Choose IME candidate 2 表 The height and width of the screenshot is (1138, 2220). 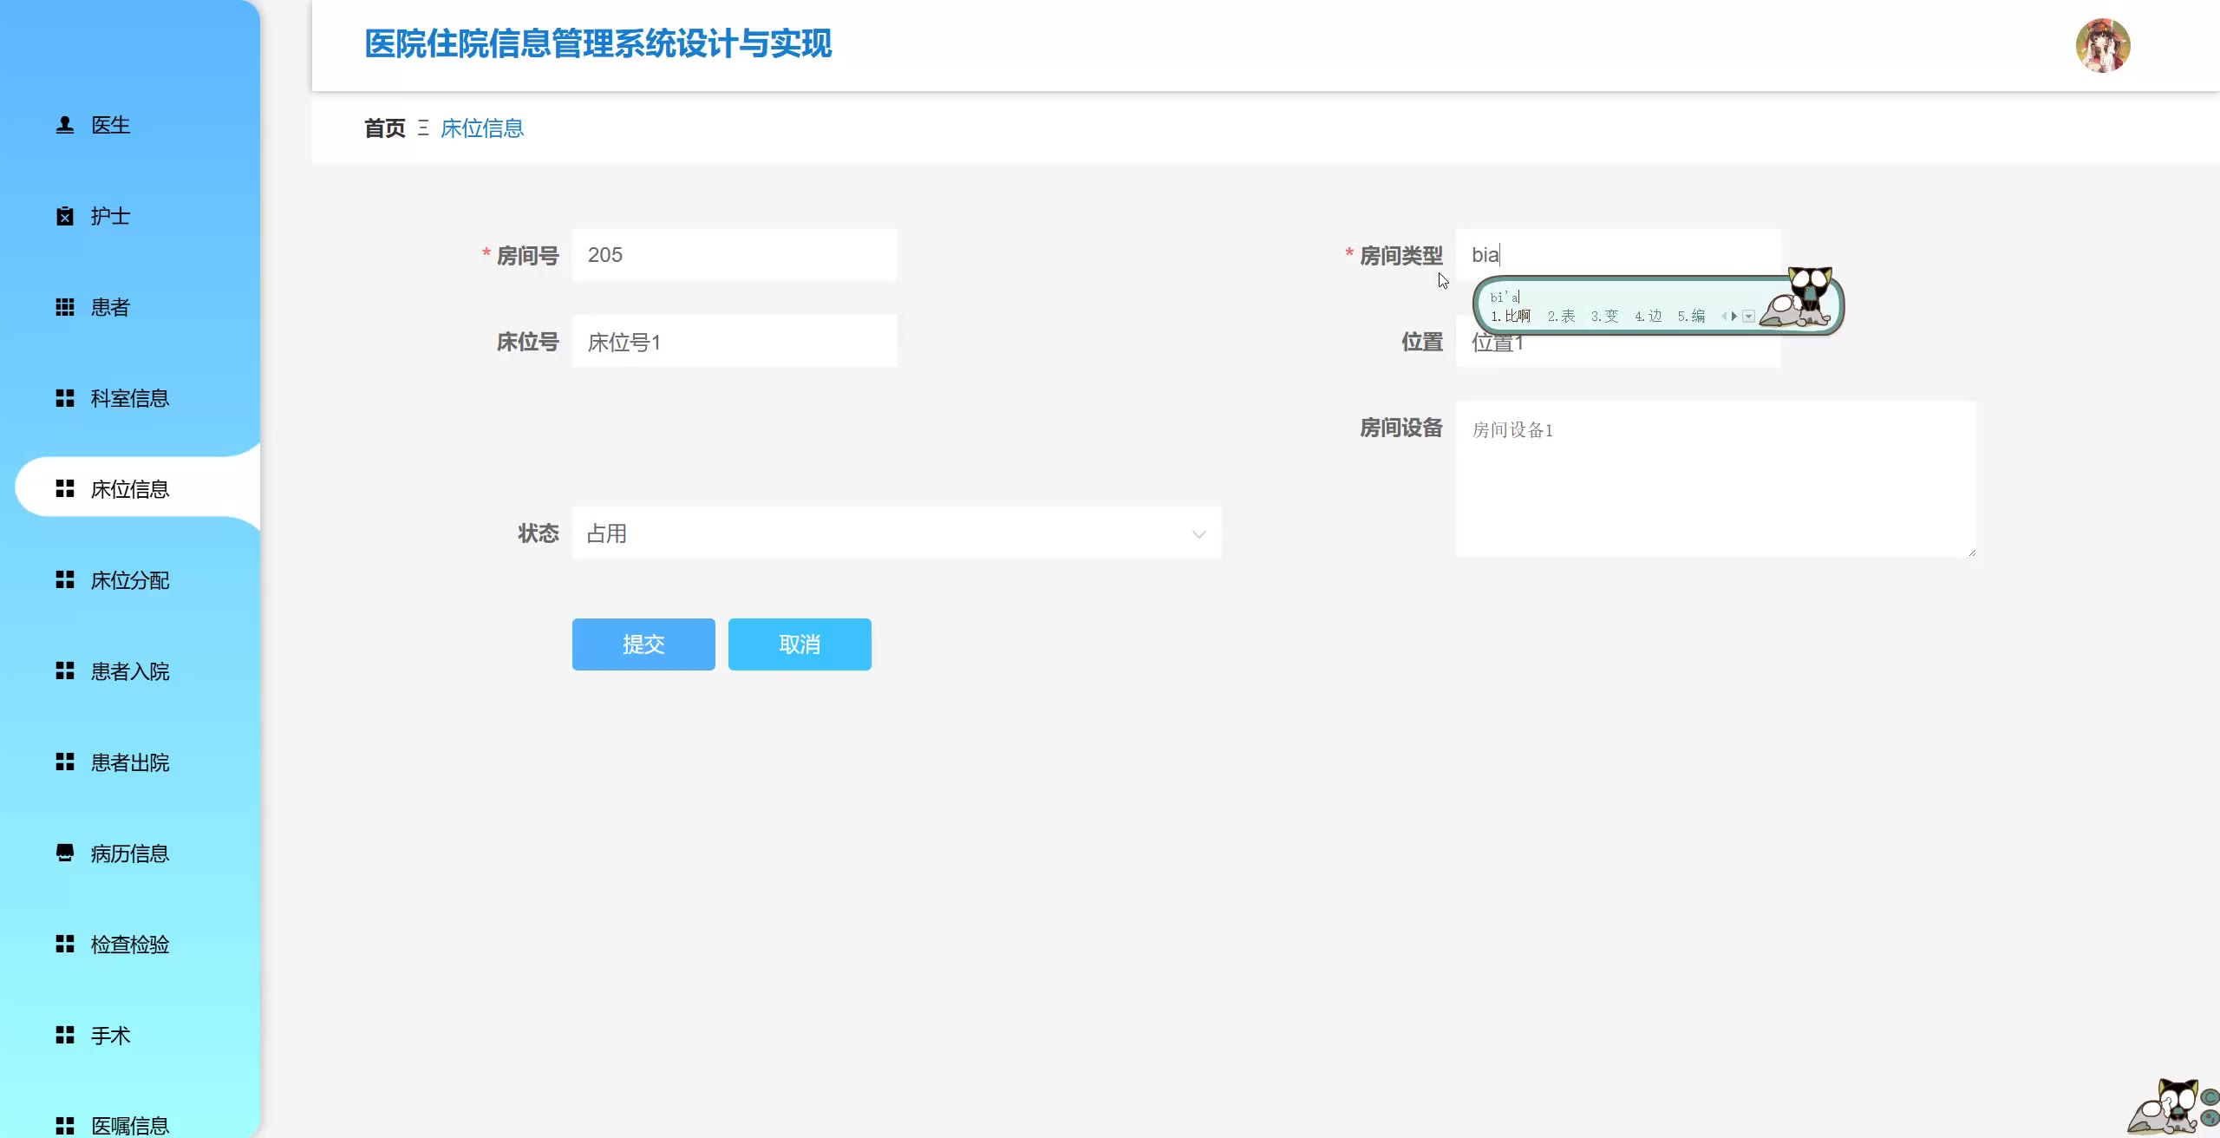1561,317
